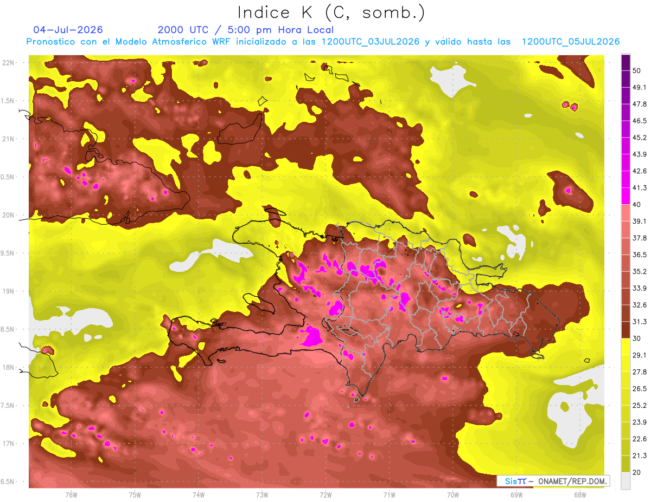Click the latitude label "19N"
This screenshot has width=651, height=502.
click(8, 291)
